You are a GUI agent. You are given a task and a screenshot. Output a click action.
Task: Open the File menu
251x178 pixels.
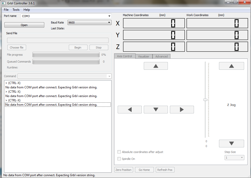6,10
